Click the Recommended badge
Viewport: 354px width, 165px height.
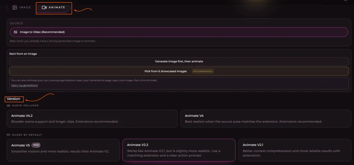click(x=203, y=71)
